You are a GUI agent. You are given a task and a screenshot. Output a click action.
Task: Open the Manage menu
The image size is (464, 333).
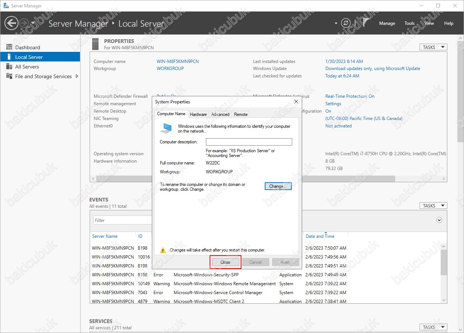click(387, 23)
